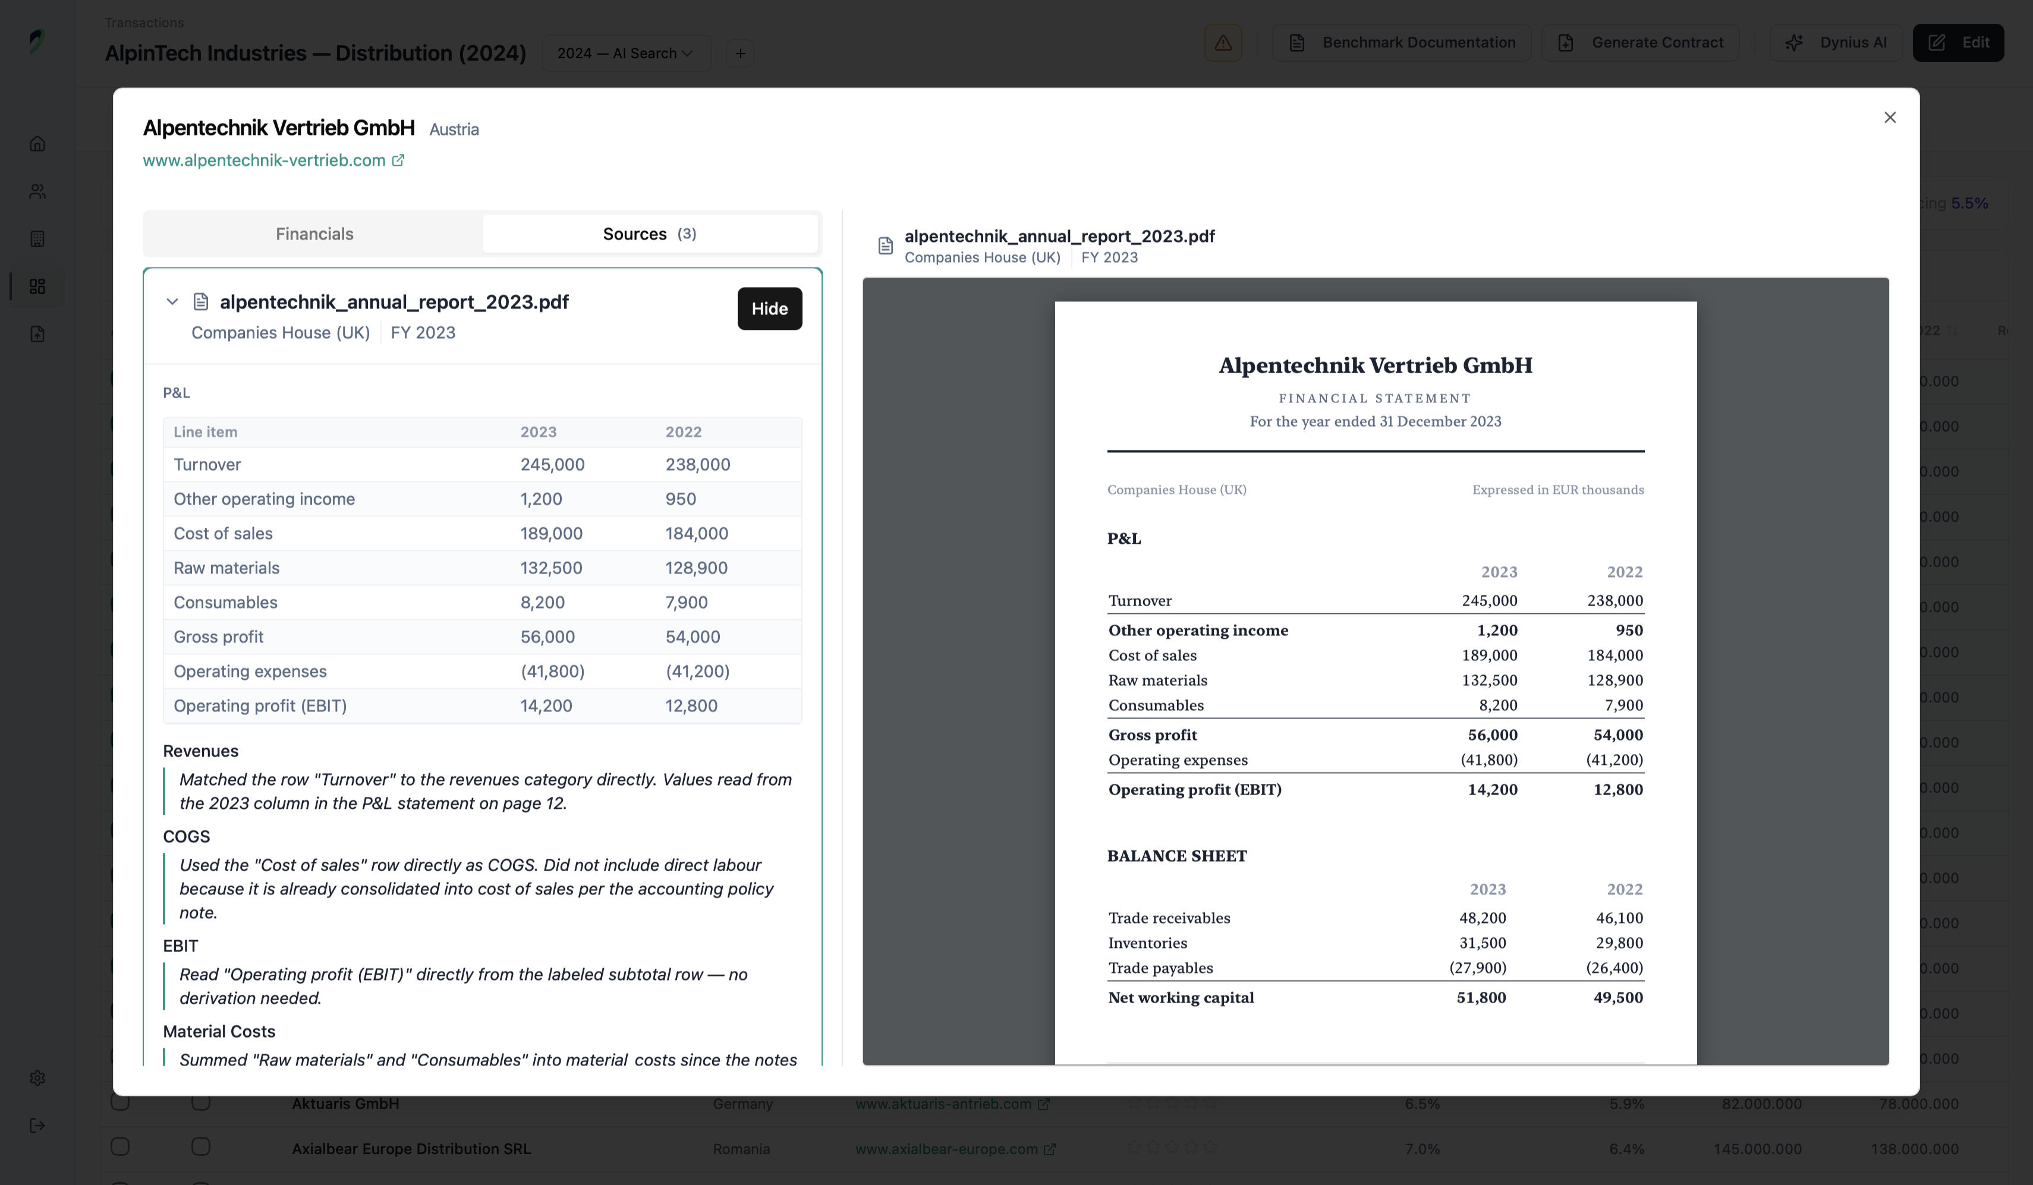Click the plus button next to AI Search

click(739, 53)
